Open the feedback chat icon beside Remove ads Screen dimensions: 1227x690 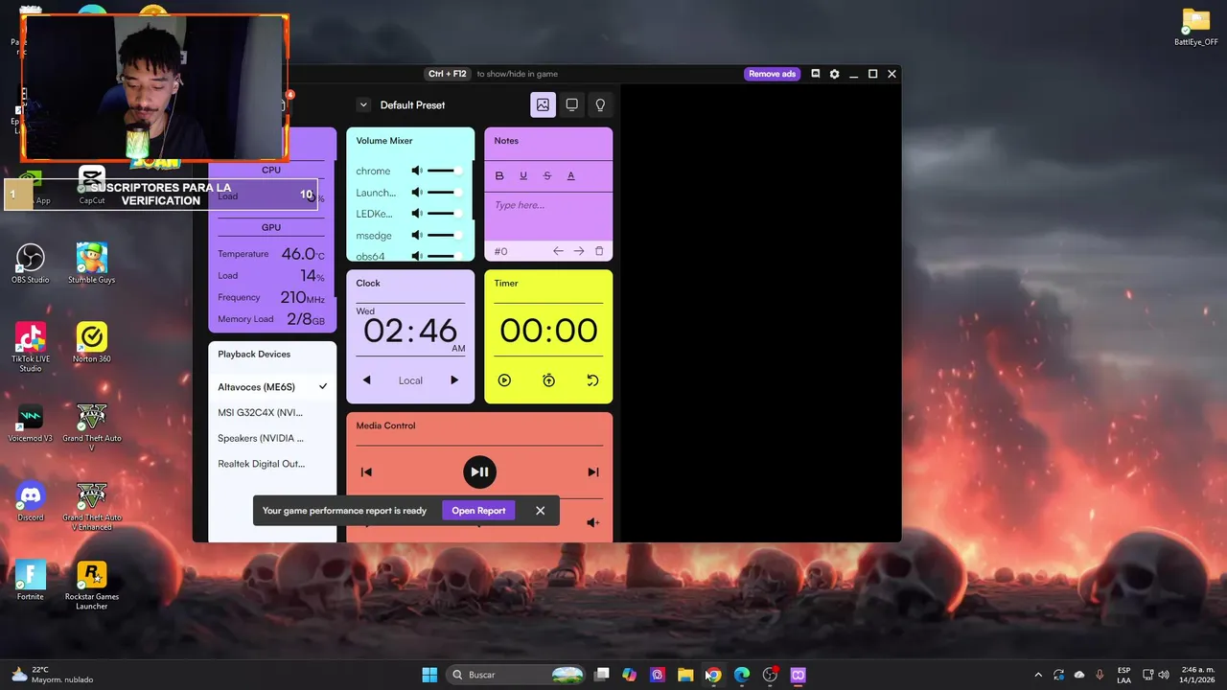pyautogui.click(x=816, y=74)
